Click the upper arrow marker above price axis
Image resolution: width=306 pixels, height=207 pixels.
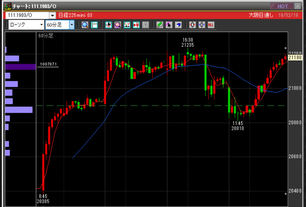pyautogui.click(x=285, y=48)
